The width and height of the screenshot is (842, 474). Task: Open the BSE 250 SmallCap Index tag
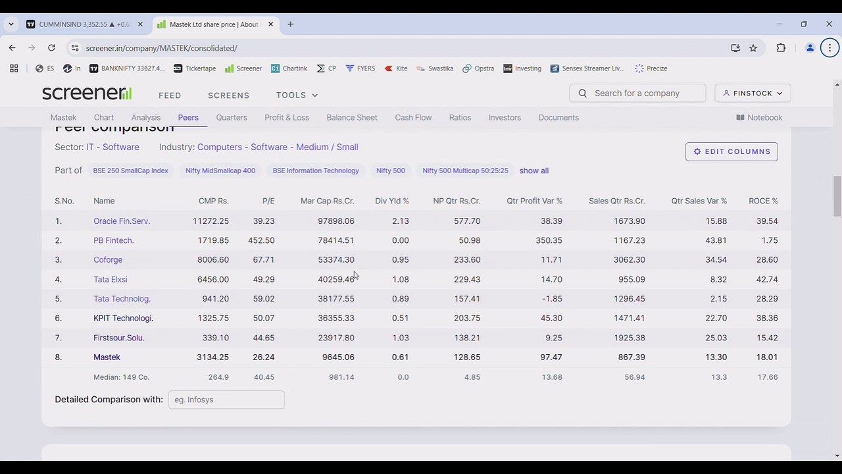click(130, 171)
